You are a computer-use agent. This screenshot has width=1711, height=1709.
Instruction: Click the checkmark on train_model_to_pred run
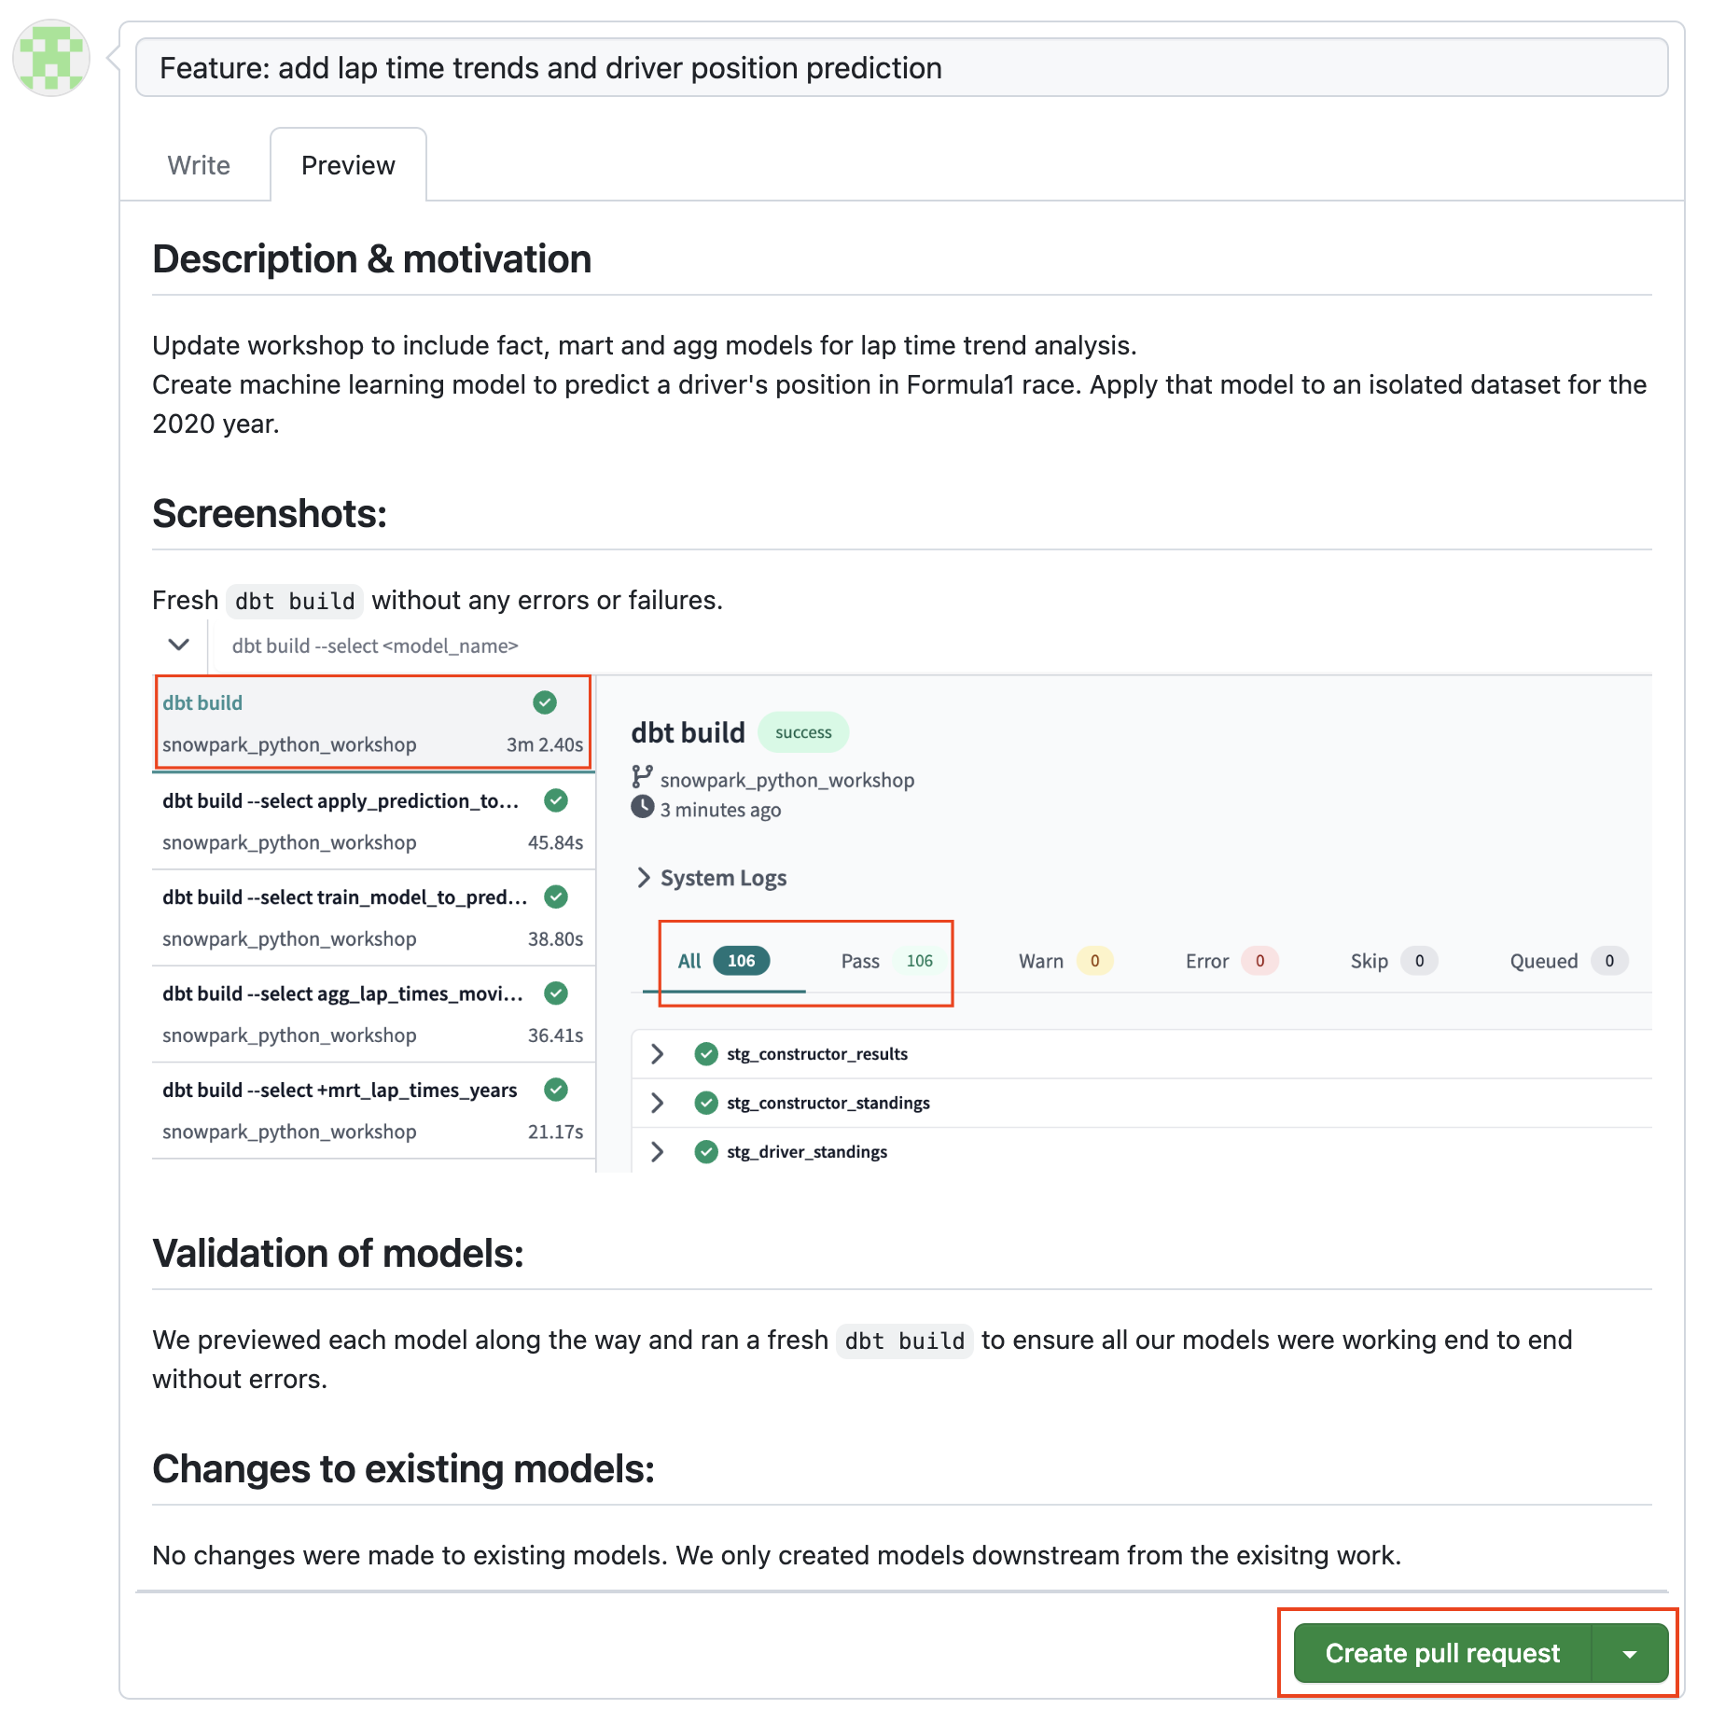[556, 896]
